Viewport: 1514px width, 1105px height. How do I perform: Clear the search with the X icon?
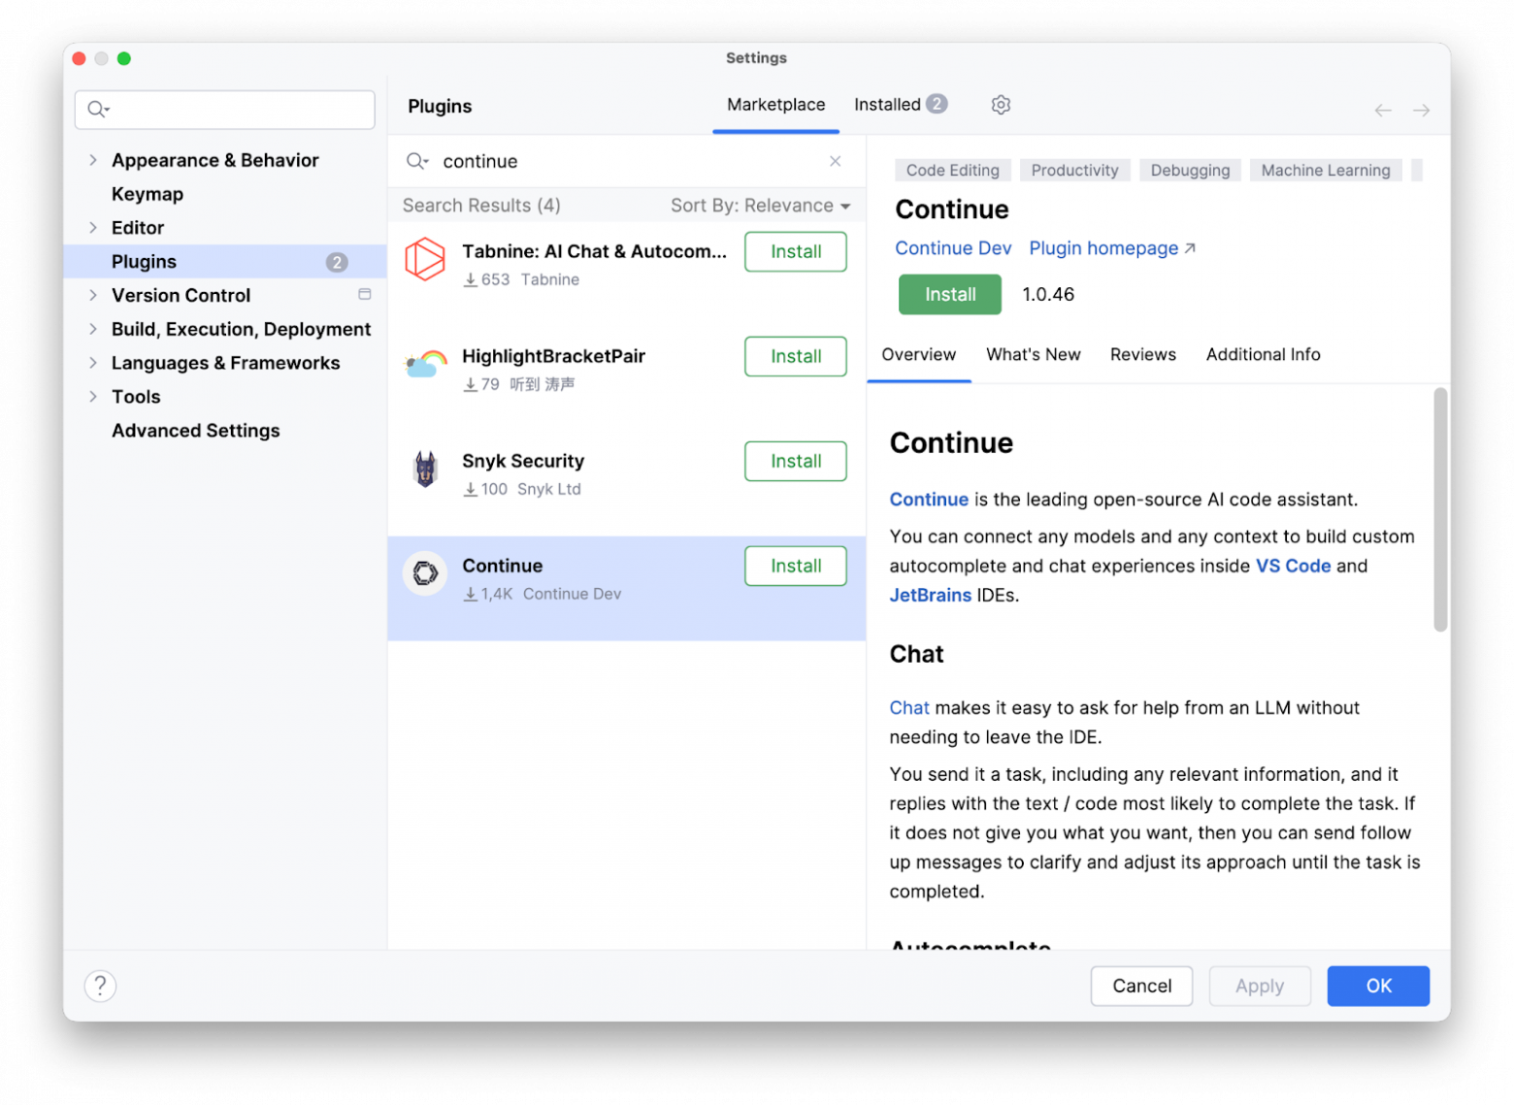coord(835,161)
